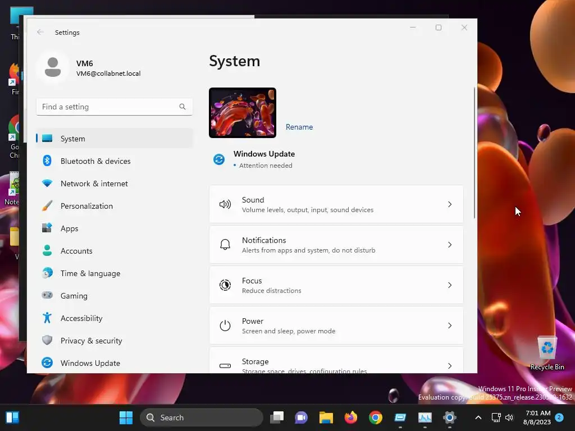Click the search magnifier in Find a setting
Image resolution: width=575 pixels, height=431 pixels.
pyautogui.click(x=182, y=107)
